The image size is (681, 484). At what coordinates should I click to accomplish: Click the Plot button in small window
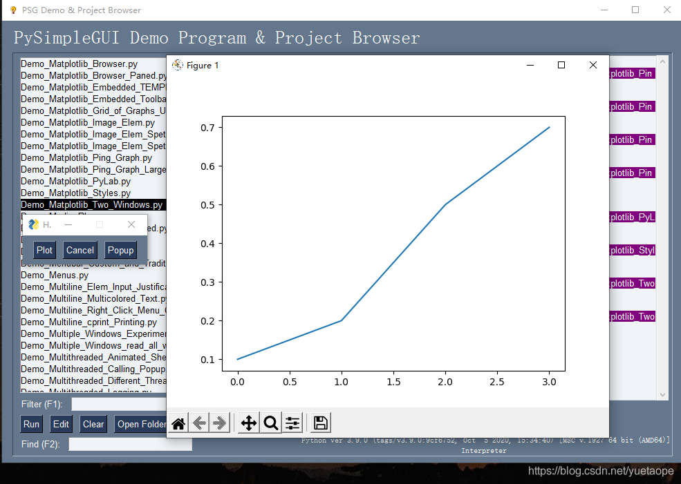coord(44,250)
